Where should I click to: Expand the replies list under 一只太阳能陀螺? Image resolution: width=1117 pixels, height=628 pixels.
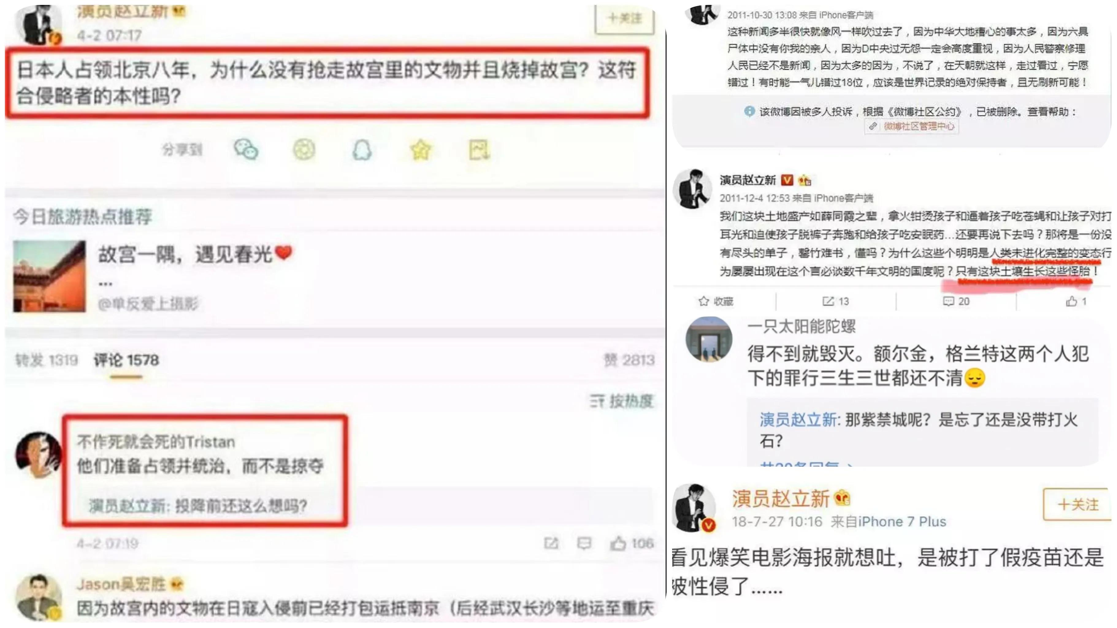click(x=806, y=463)
